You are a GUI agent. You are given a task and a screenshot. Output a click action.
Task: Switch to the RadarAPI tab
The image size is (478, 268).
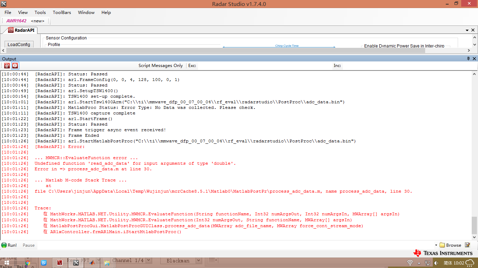(21, 30)
